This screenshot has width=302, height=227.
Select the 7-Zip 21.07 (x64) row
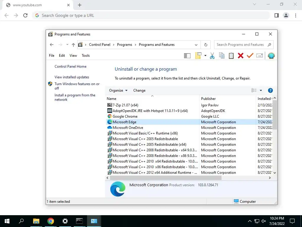(x=190, y=105)
